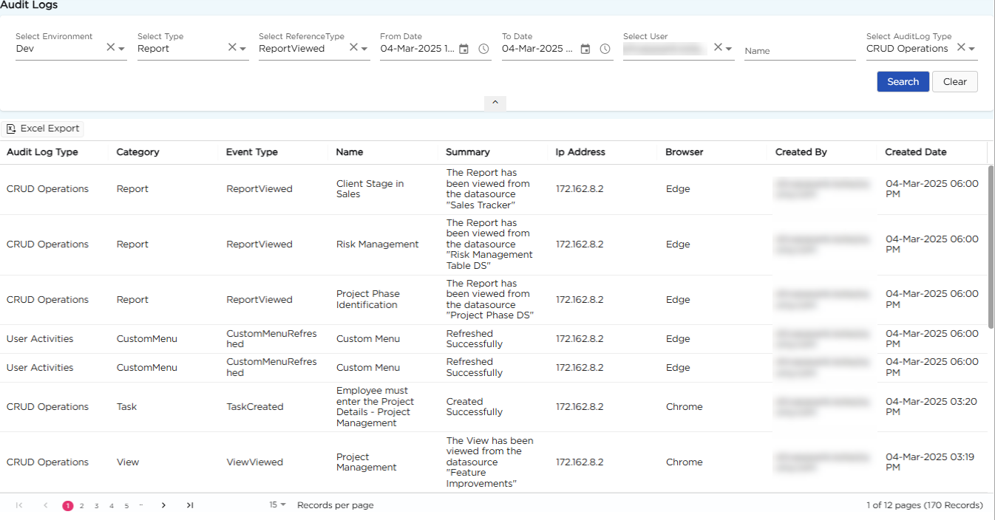
Task: Clear the Select Environment Dev value
Action: pos(110,47)
